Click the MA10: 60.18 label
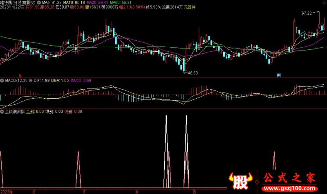The image size is (327, 194). 74,3
